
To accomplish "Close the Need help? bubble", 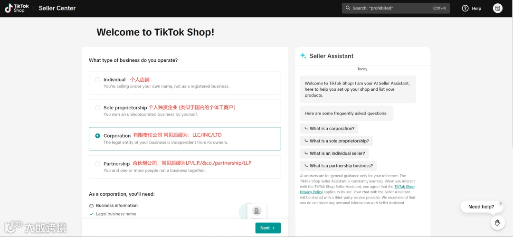I will click(501, 203).
